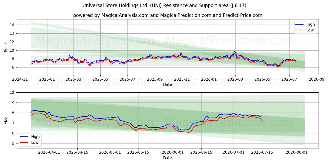This screenshot has width=329, height=164.
Task: Click the '16' price tick in top chart
Action: pyautogui.click(x=12, y=25)
